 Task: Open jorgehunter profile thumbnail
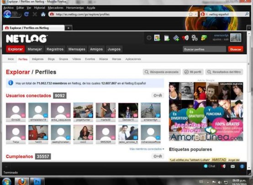(x=83, y=112)
